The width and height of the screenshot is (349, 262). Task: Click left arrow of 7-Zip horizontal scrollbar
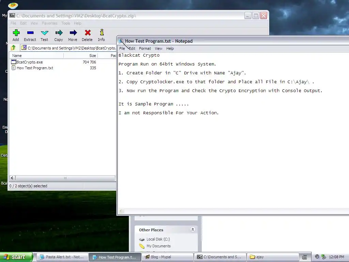click(12, 178)
